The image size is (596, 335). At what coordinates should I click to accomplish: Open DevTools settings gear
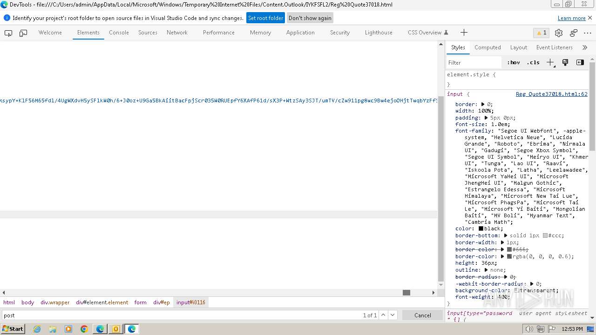coord(559,33)
